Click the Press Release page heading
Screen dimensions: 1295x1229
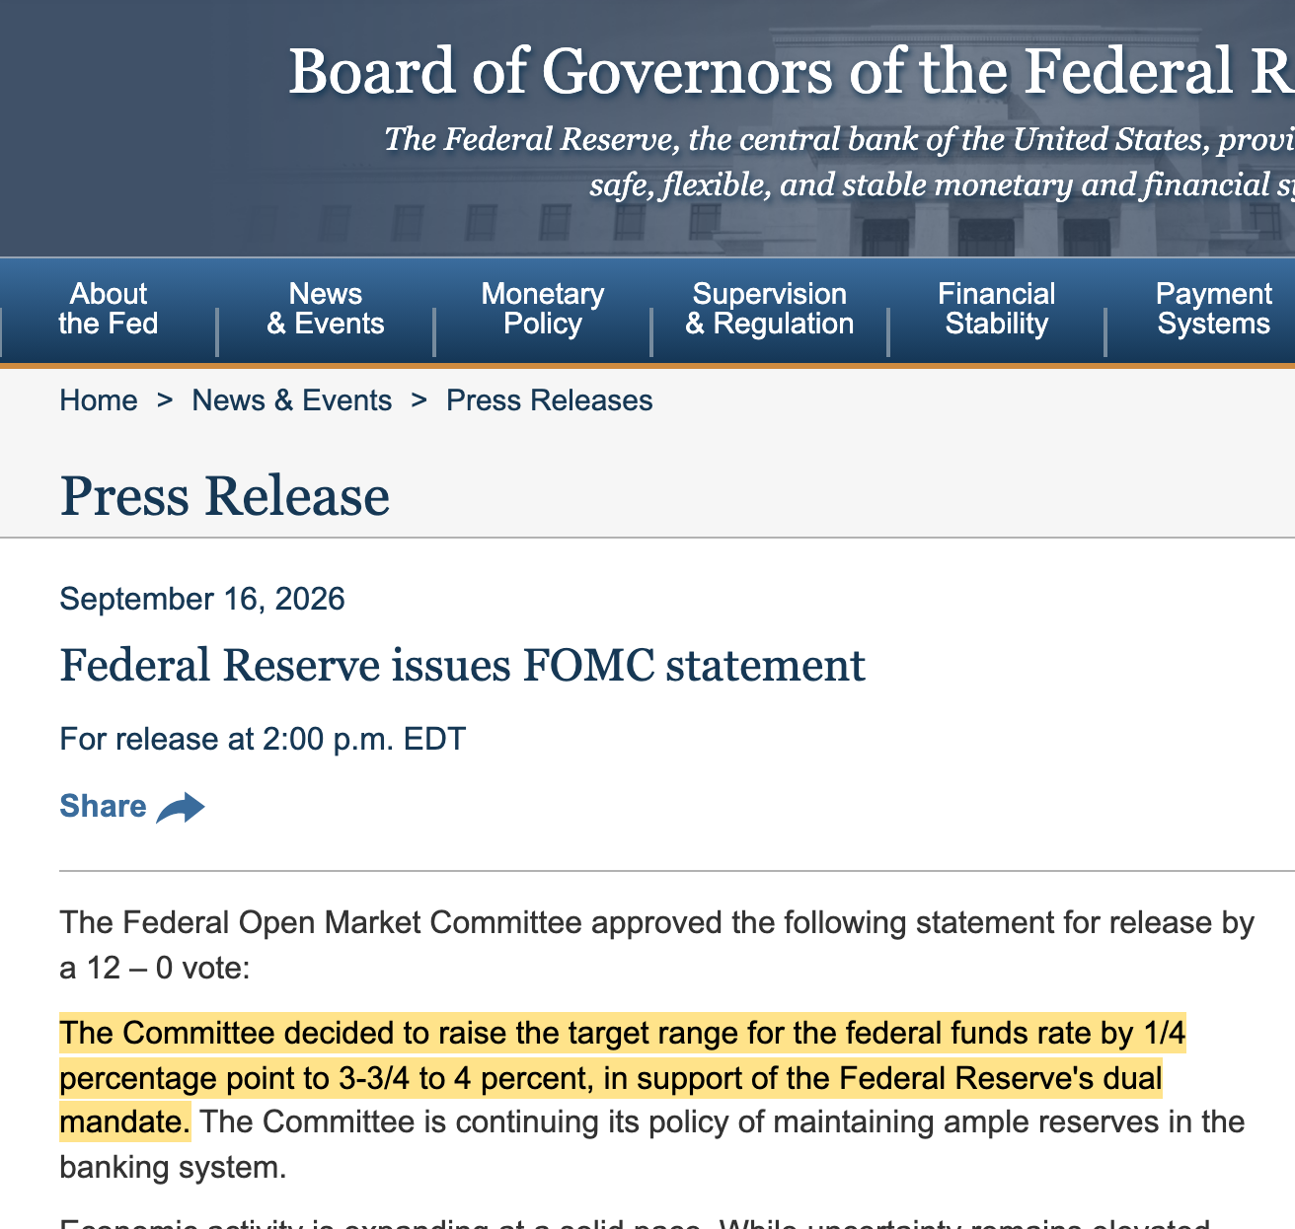(225, 496)
